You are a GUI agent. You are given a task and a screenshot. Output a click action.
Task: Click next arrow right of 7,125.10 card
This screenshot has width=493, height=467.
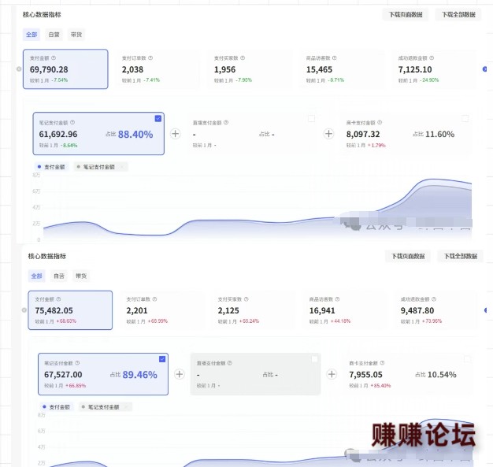485,69
